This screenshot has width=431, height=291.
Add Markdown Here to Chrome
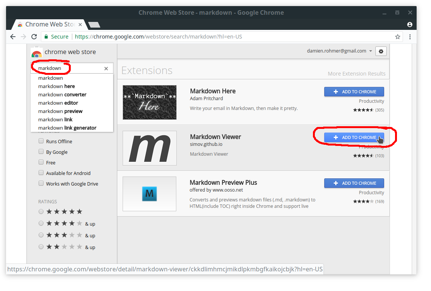[x=354, y=92]
